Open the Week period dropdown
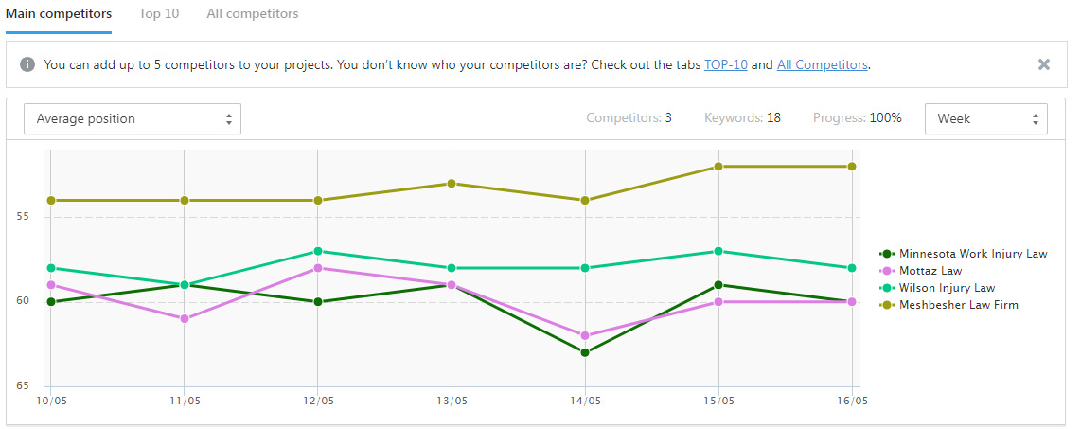The height and width of the screenshot is (429, 1081). click(x=985, y=118)
